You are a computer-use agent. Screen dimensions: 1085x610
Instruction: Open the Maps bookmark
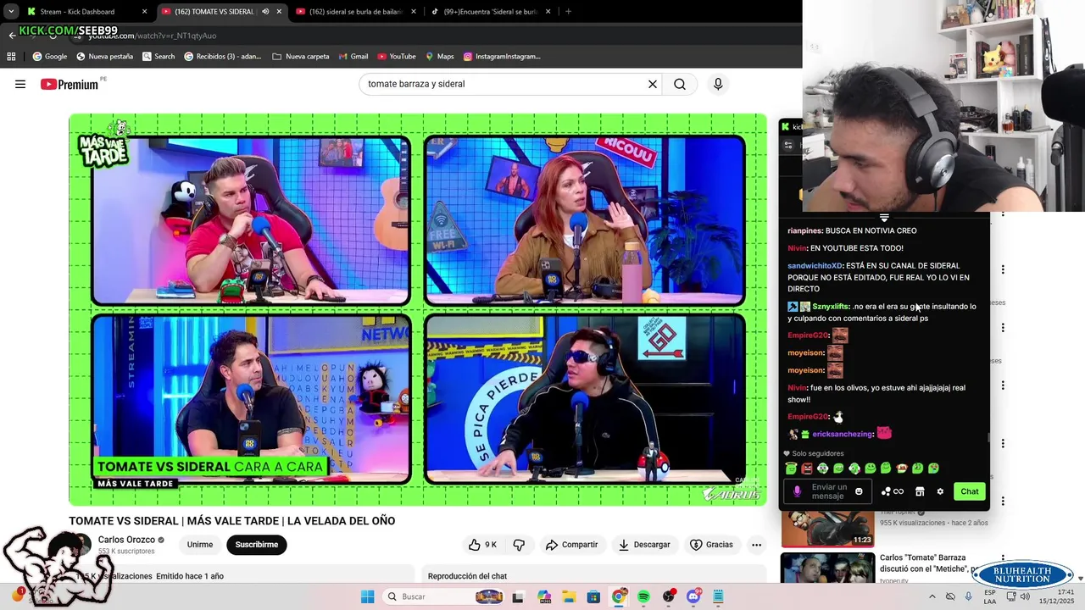click(439, 57)
